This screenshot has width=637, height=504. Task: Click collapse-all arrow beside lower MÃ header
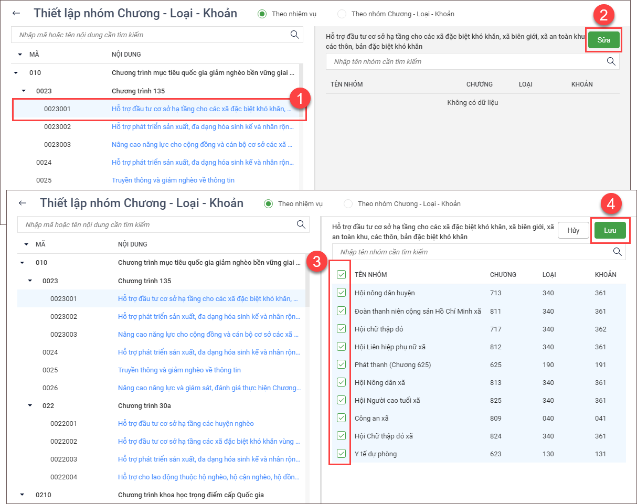coord(26,244)
